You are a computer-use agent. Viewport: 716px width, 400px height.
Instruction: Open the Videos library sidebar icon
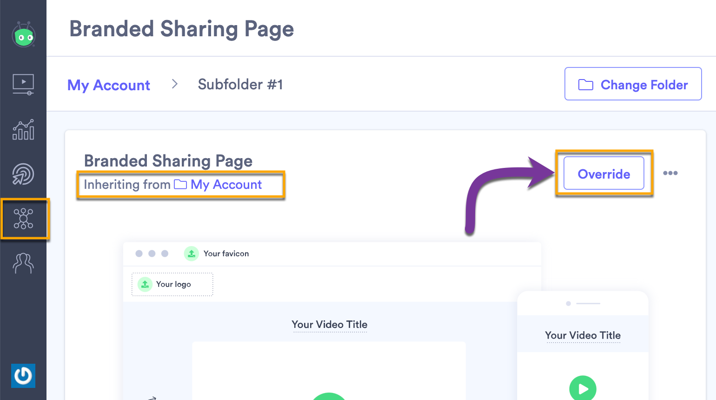click(23, 85)
